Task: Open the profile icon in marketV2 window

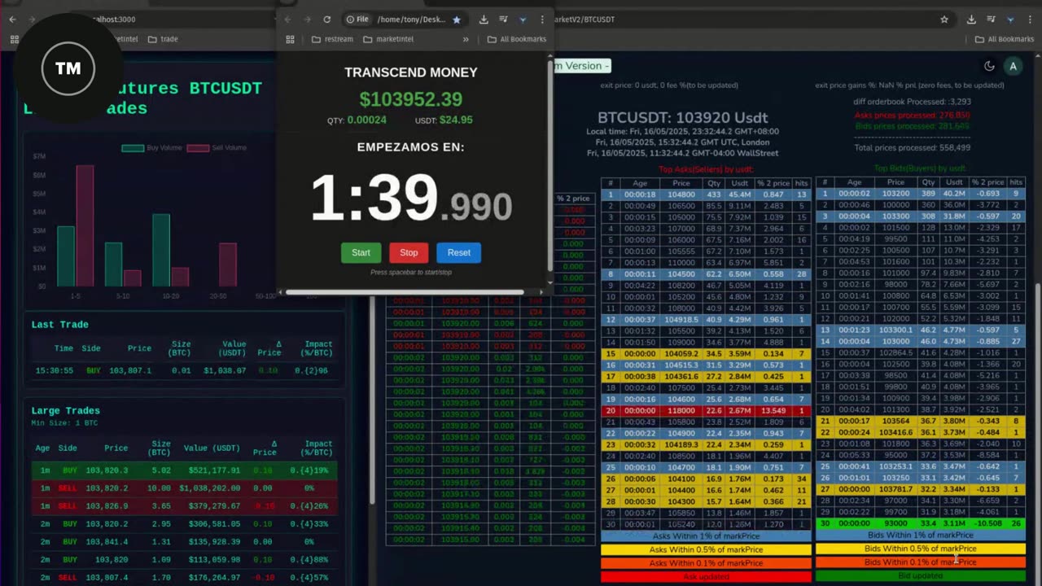Action: click(1010, 20)
